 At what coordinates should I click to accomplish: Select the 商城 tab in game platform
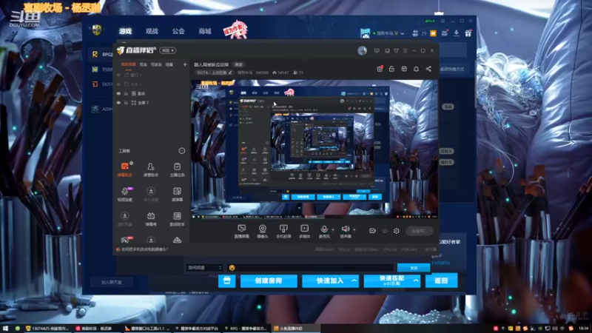(x=205, y=31)
